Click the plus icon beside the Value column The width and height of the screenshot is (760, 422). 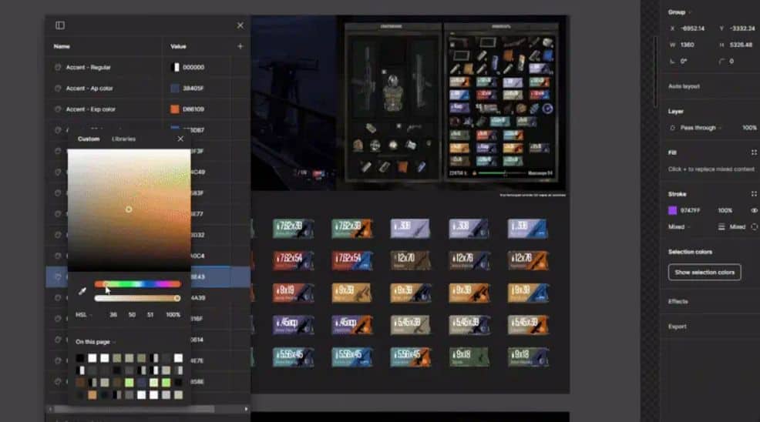(x=240, y=46)
